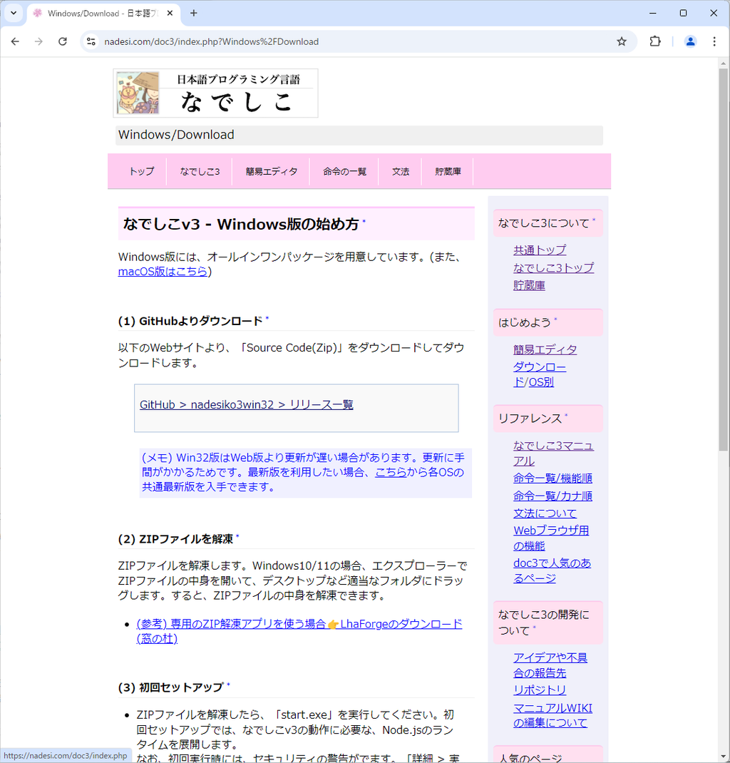Follow the macOS版はこちら link
Viewport: 730px width, 763px height.
163,272
